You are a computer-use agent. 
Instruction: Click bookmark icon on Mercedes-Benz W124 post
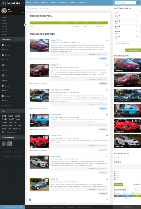click(108, 90)
